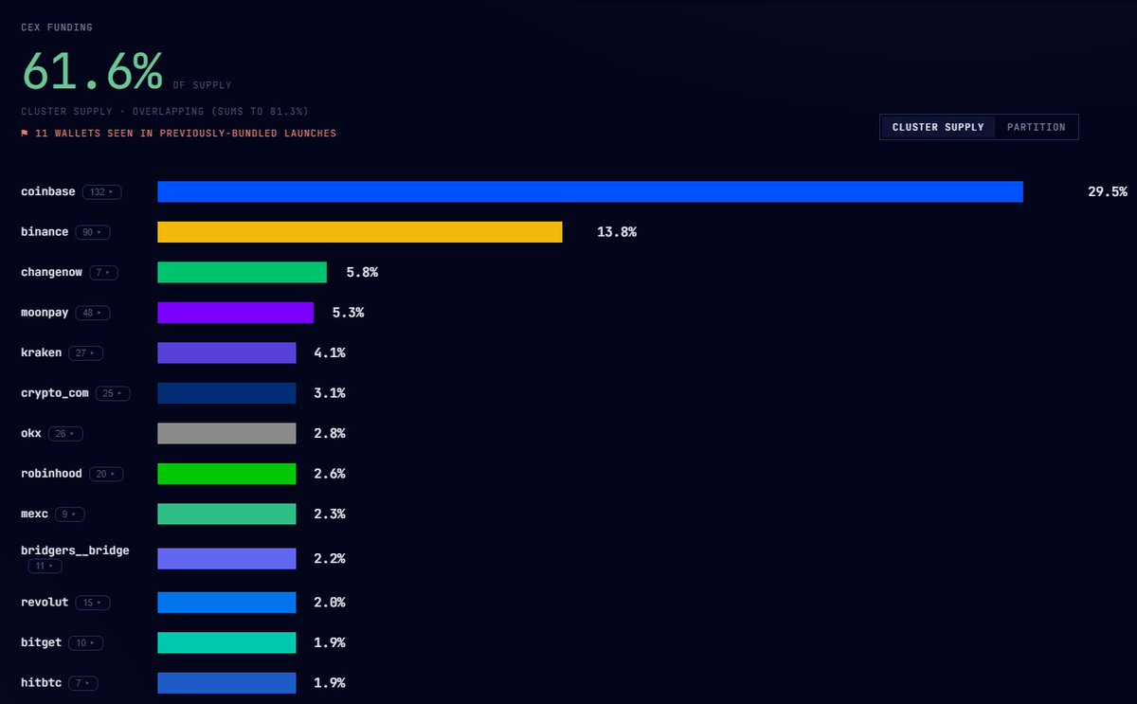Click the 2.8% value for okx
The width and height of the screenshot is (1137, 704).
coord(330,434)
